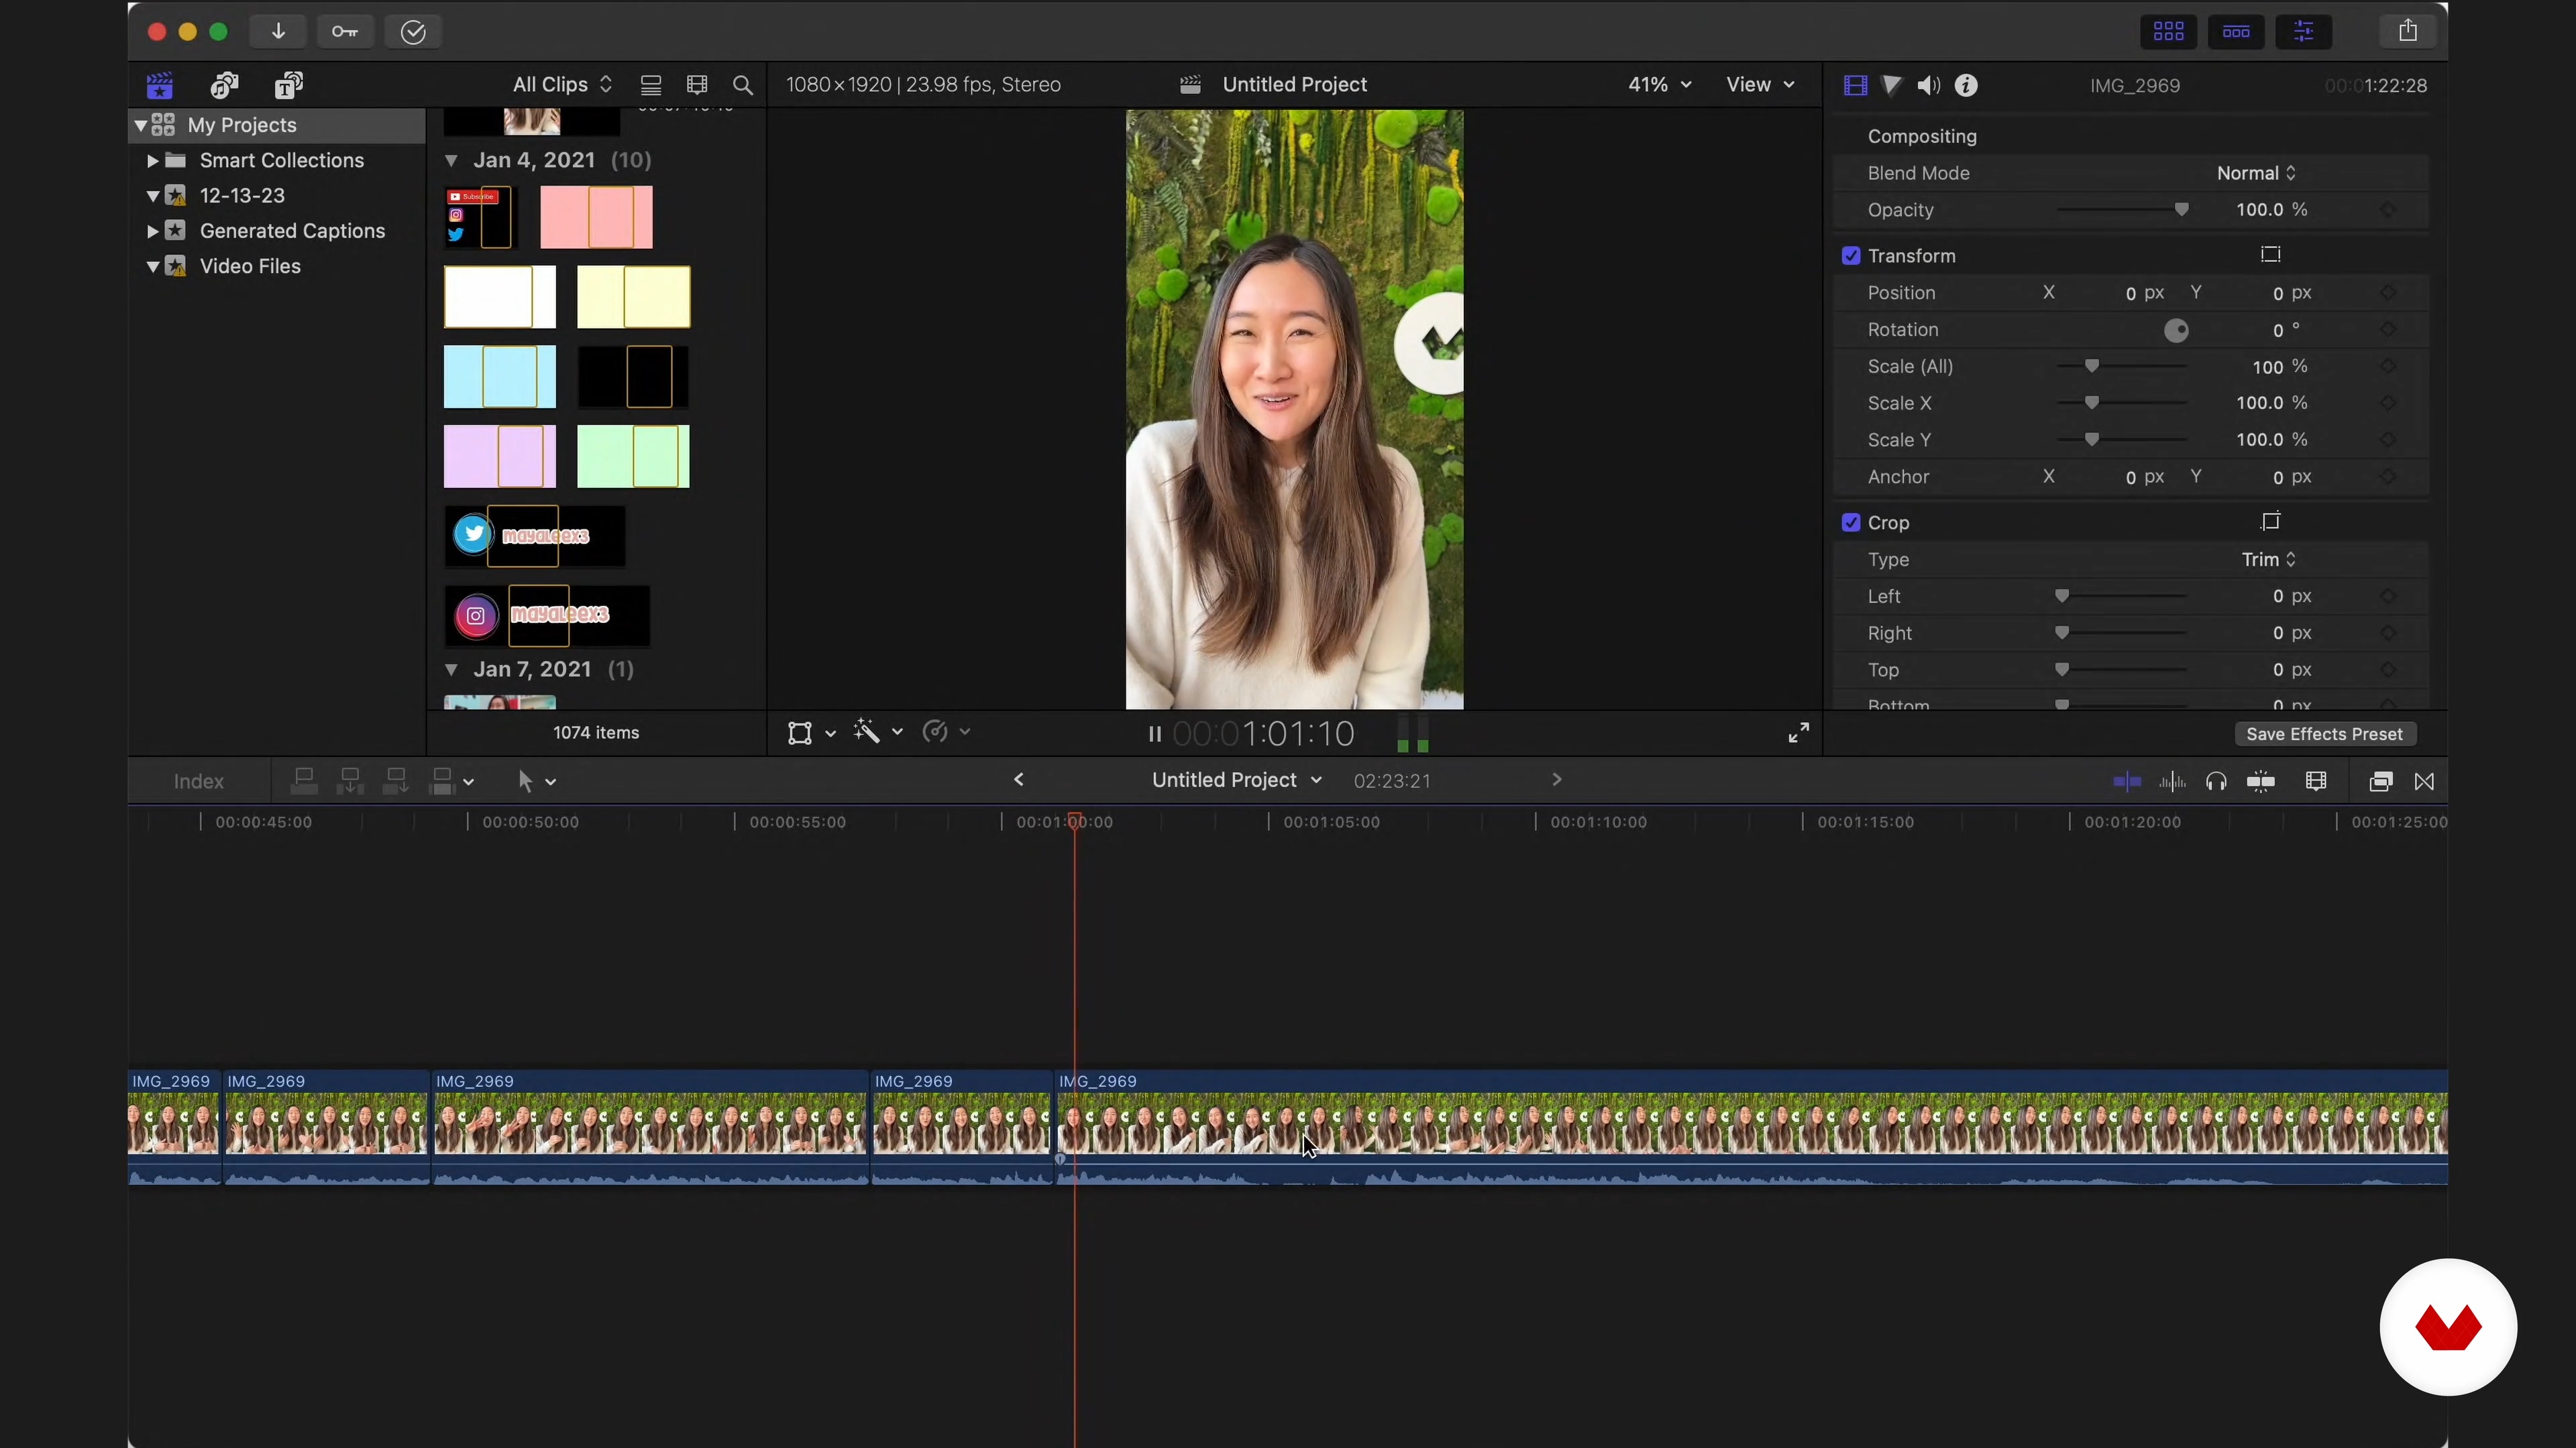Viewport: 2576px width, 1448px height.
Task: Click the Scale (All) slider
Action: point(2122,367)
